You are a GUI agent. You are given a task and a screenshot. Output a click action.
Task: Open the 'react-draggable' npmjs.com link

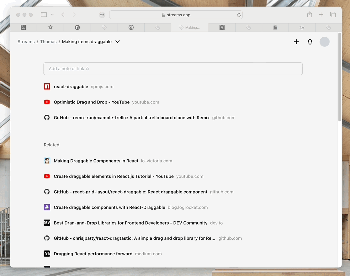coord(71,87)
